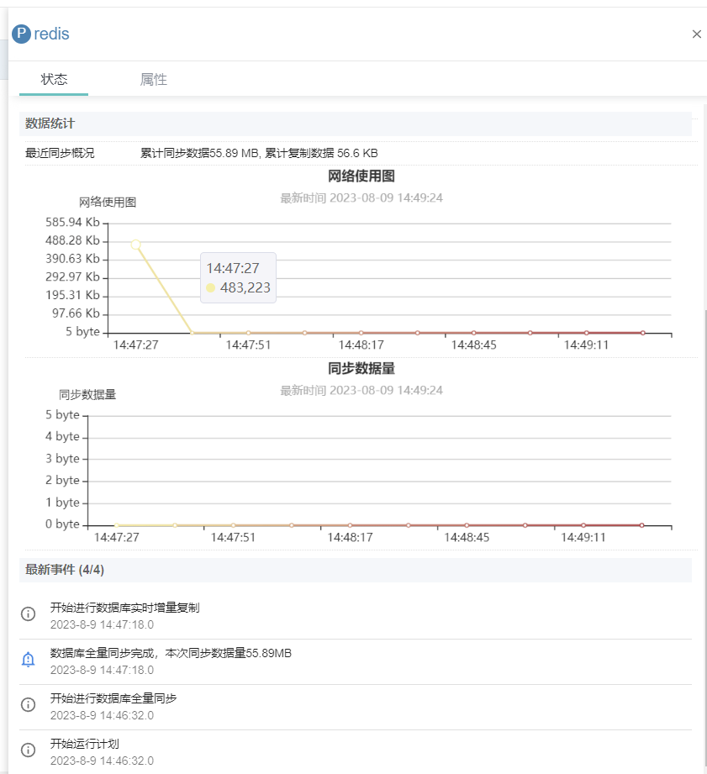Switch to the 属性 tab

(154, 79)
